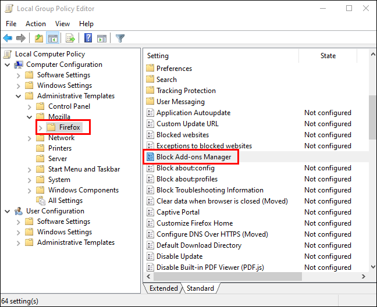Open the Action menu

pyautogui.click(x=35, y=24)
